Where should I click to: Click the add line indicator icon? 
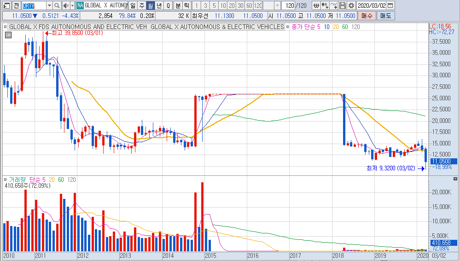point(333,5)
